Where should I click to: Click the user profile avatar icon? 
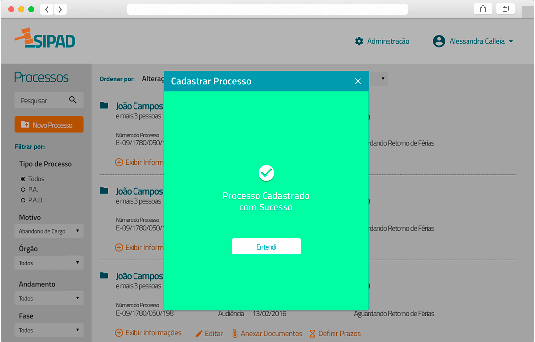[x=439, y=41]
